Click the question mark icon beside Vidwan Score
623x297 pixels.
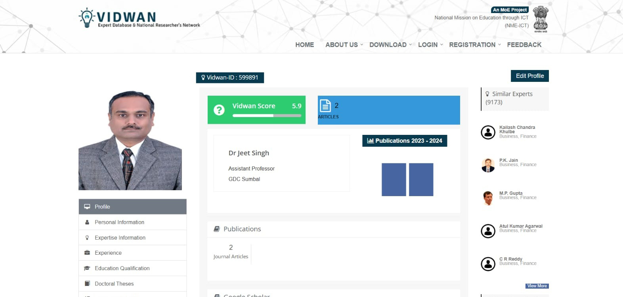click(219, 110)
